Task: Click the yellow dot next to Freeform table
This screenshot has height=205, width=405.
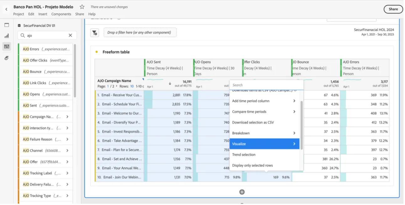Action: (x=97, y=52)
